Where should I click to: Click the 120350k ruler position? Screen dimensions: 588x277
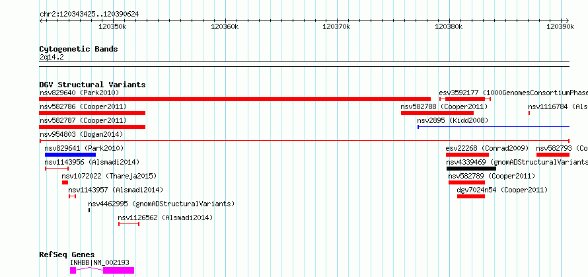coord(112,26)
